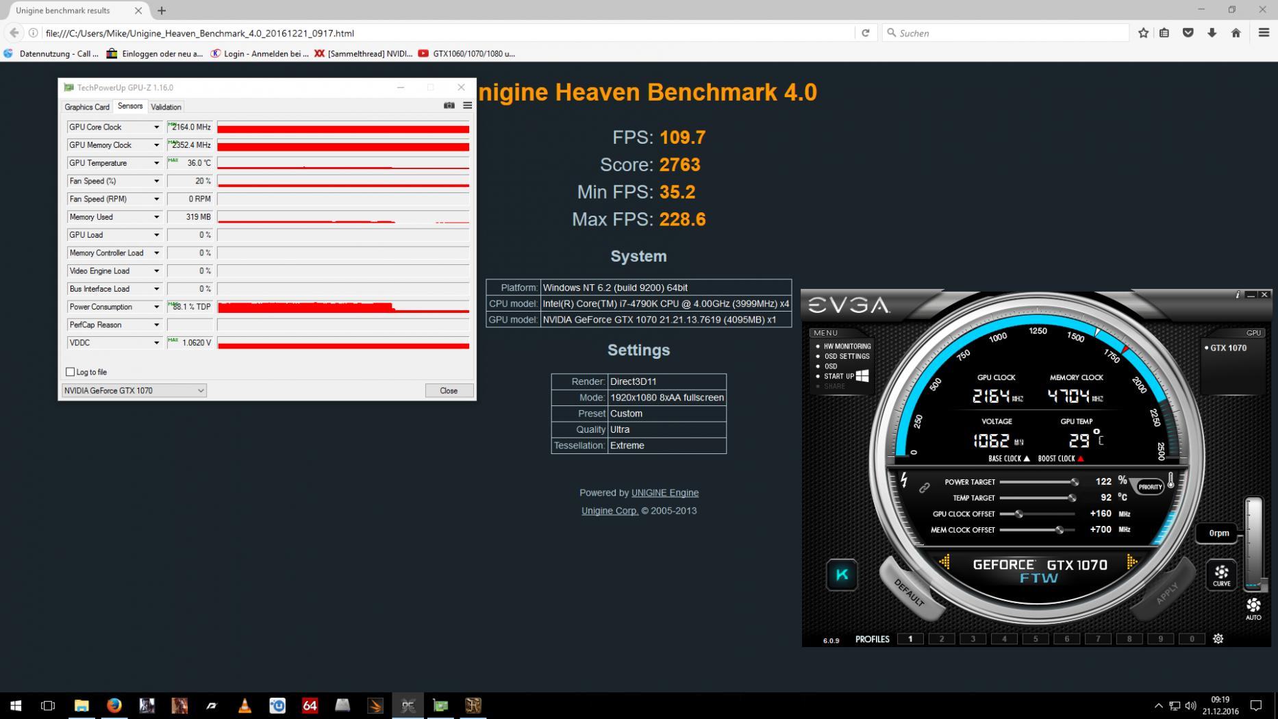Follow the Unigine Corp. link

(610, 511)
